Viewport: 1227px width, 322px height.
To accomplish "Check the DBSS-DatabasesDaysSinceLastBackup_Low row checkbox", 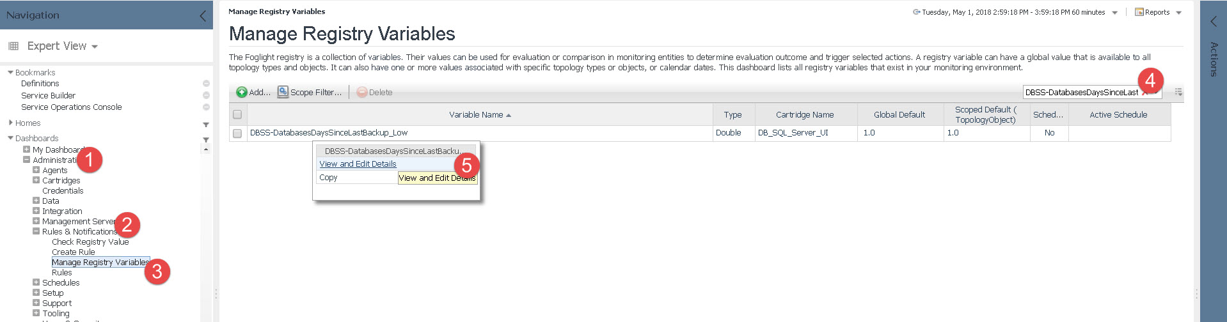I will click(x=237, y=133).
